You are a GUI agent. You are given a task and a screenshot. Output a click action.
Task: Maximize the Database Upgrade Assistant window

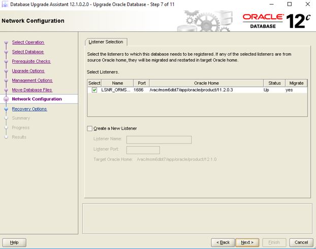pyautogui.click(x=290, y=4)
